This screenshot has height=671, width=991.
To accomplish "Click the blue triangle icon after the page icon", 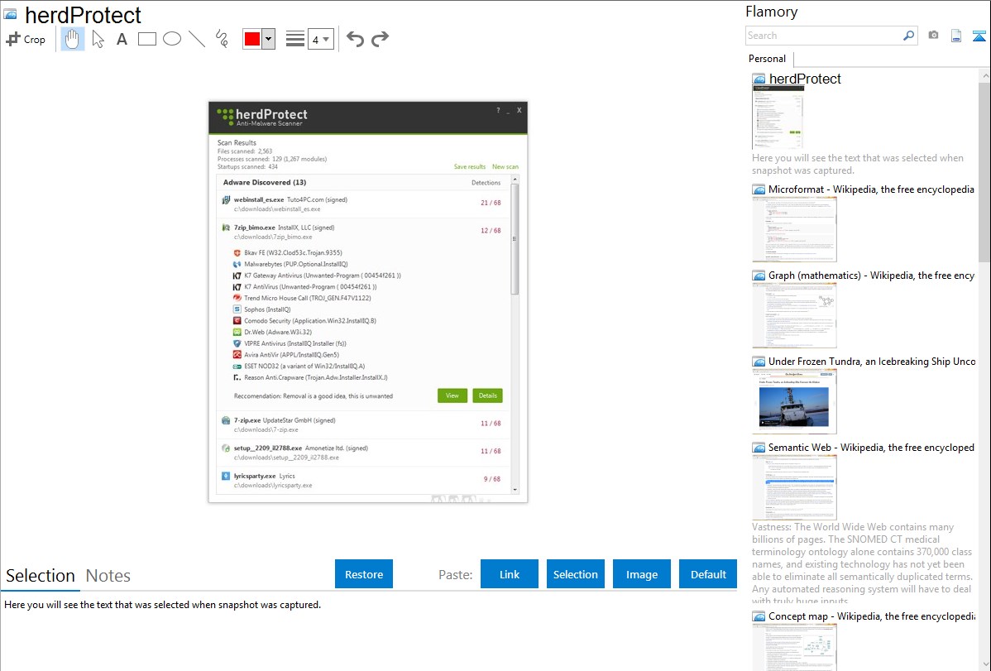I will 979,36.
